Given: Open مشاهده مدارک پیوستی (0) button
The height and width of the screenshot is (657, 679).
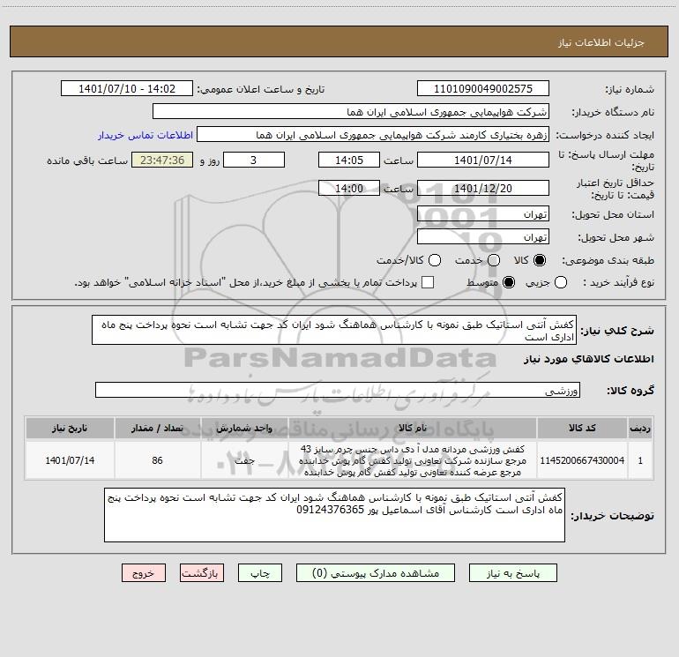Looking at the screenshot, I should coord(376,573).
